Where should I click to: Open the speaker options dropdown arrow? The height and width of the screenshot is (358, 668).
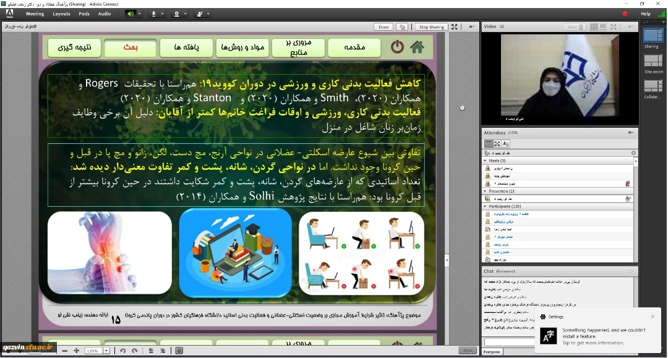pyautogui.click(x=139, y=14)
